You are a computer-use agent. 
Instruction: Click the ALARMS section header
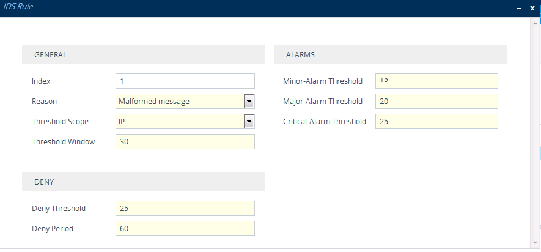pos(390,55)
